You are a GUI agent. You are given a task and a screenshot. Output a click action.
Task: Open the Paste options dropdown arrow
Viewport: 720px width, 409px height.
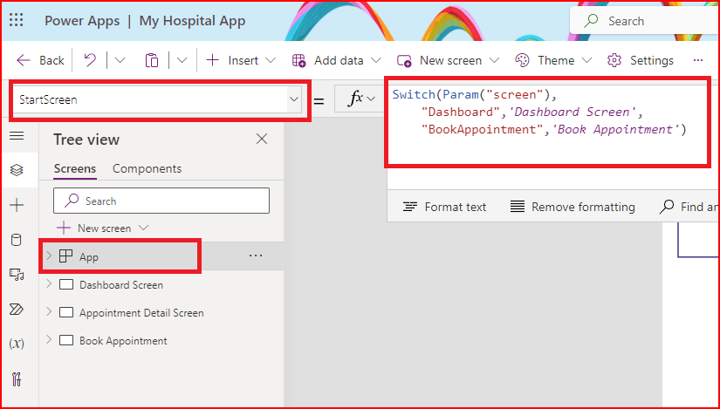182,60
